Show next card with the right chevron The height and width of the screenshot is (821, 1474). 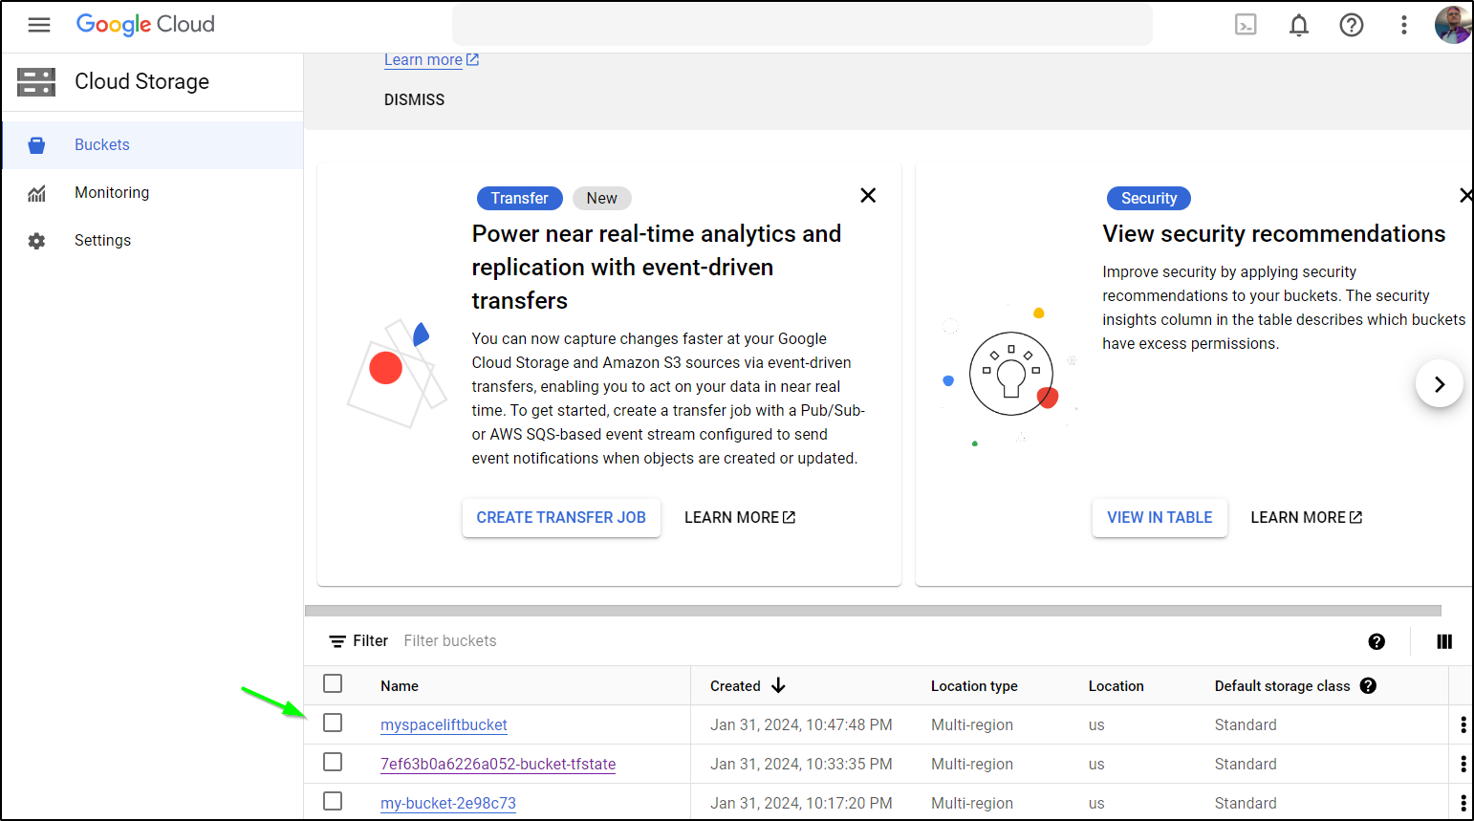pyautogui.click(x=1440, y=384)
